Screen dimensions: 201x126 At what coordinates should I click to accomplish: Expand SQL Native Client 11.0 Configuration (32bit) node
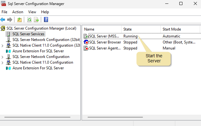[2, 45]
